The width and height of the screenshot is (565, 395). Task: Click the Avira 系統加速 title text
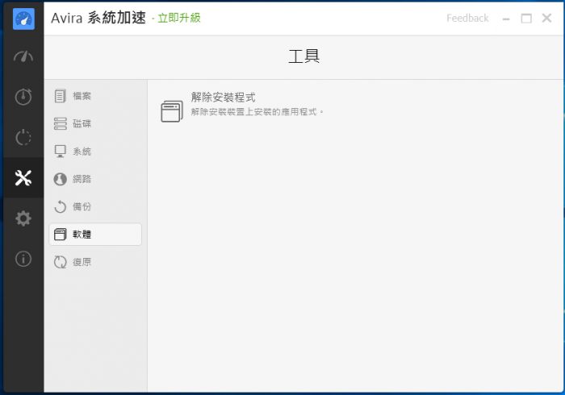98,18
